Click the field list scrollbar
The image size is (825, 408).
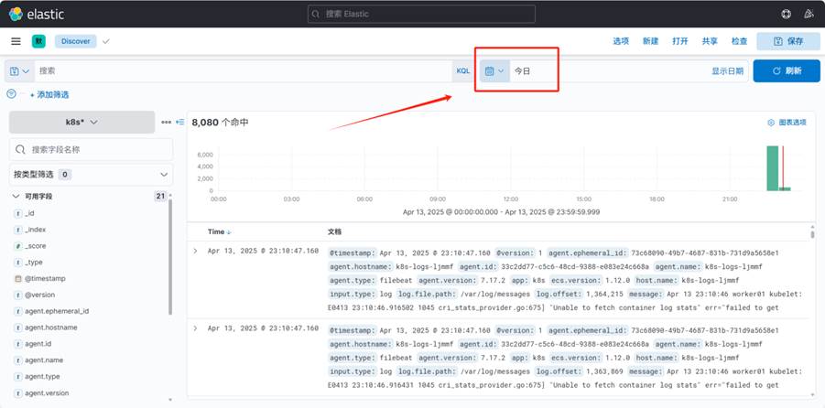click(170, 256)
